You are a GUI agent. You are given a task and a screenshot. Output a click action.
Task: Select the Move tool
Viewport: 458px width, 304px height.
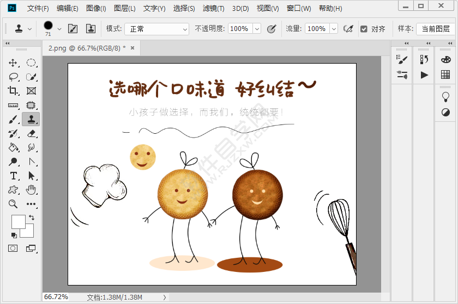click(x=13, y=63)
